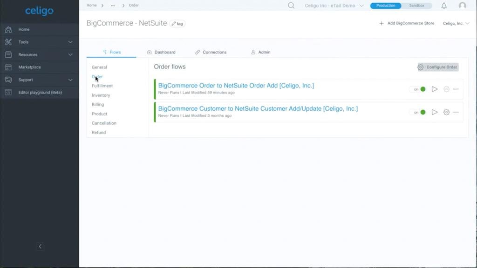Click the BigCommerce - NetSuite title

coord(127,23)
